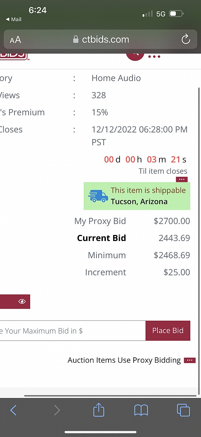Return to Mail via status bar link
The width and height of the screenshot is (201, 437).
point(13,19)
